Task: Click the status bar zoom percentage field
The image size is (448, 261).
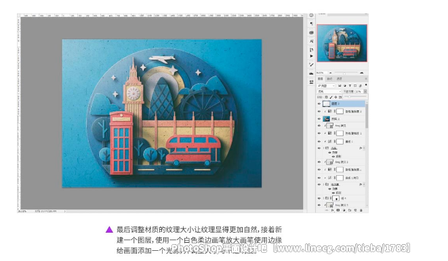Action: [22, 211]
